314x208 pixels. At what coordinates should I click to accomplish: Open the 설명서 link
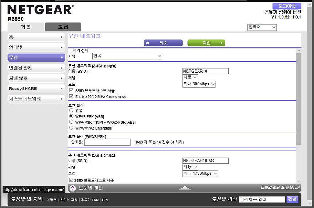(x=51, y=200)
